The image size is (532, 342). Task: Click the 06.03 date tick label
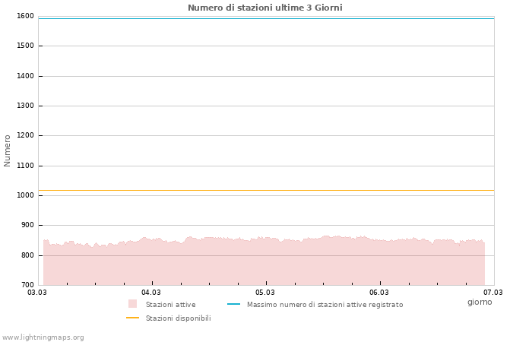pos(379,292)
